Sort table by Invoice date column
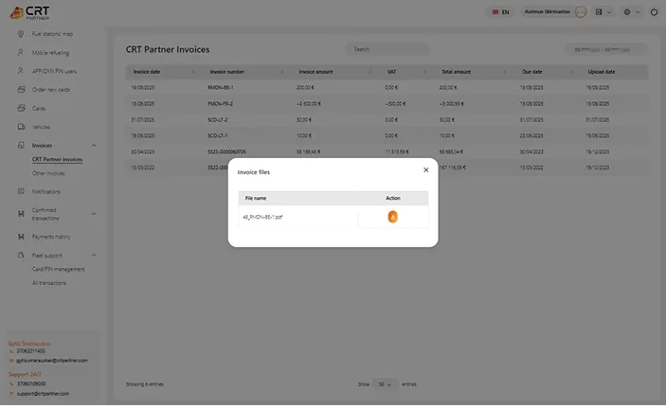 pyautogui.click(x=161, y=72)
